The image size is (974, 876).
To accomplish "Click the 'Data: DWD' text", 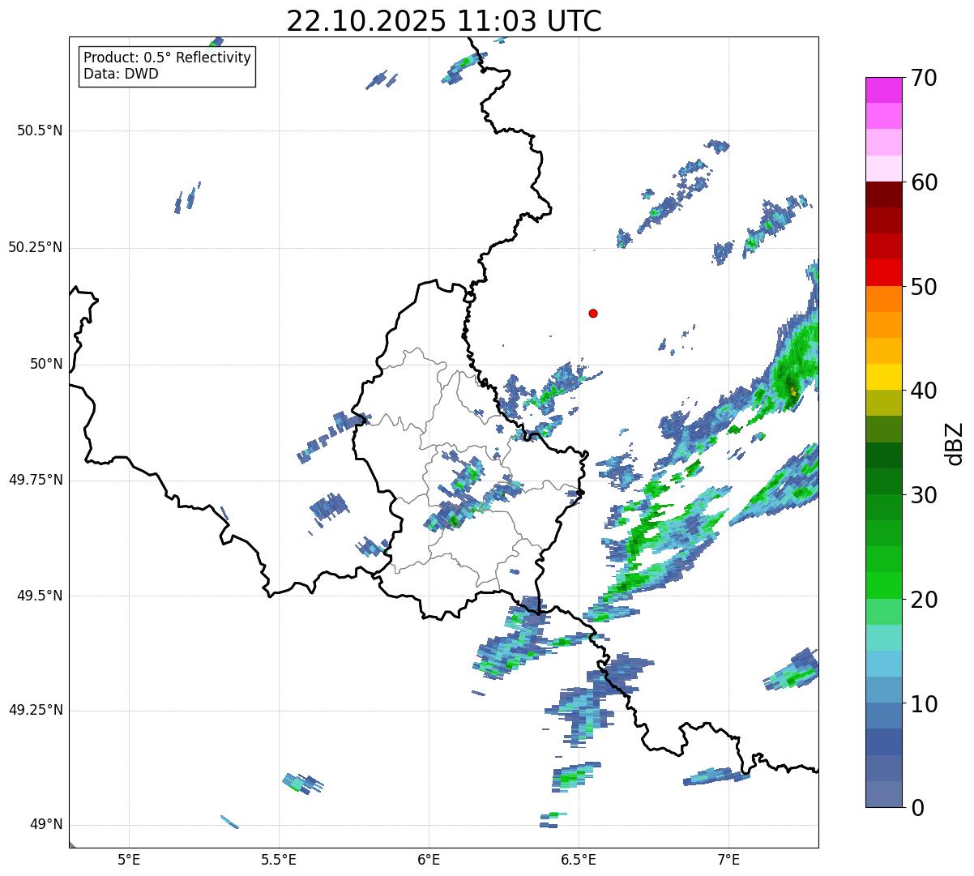I will tap(121, 75).
